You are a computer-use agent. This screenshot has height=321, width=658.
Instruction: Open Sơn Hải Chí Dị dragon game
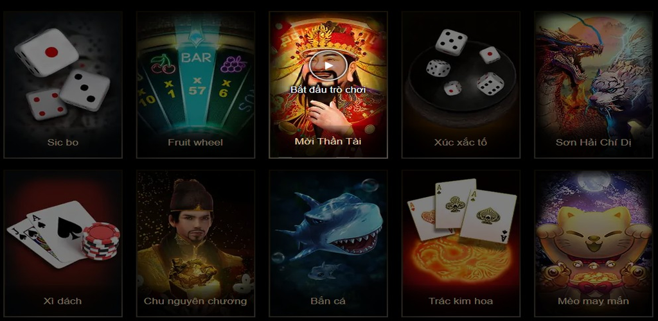point(593,85)
